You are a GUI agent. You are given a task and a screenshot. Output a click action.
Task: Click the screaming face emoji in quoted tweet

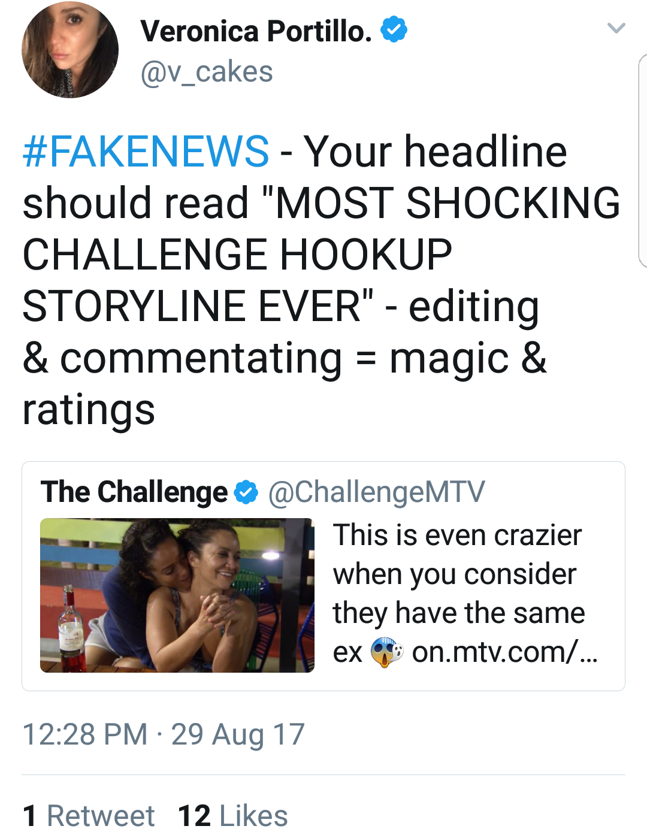coord(386,652)
